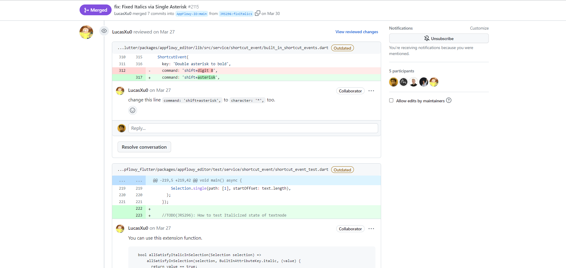Toggle Allow edits by maintainers checkbox
566x268 pixels.
[x=391, y=100]
